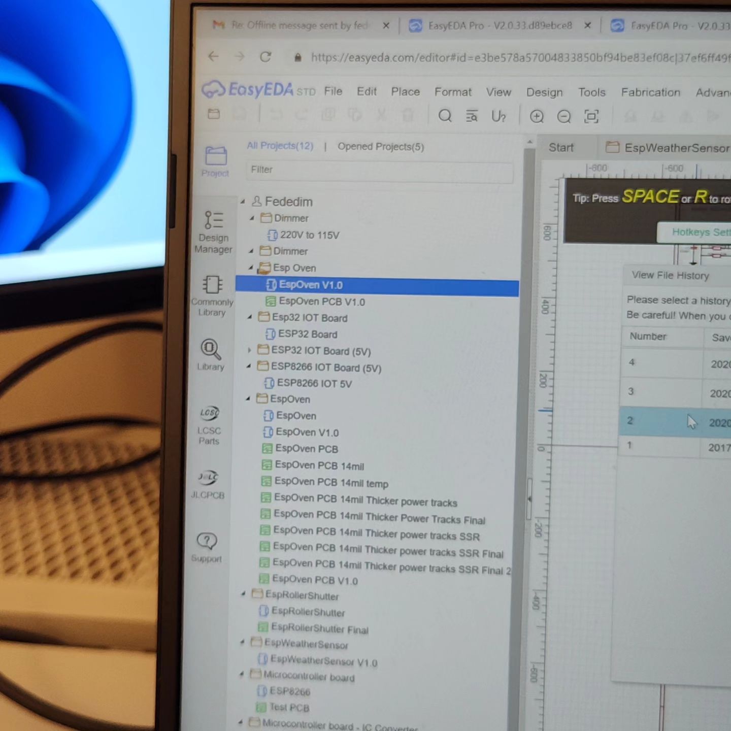
Task: Switch to the EspWeatherSensor editor tab
Action: [667, 148]
